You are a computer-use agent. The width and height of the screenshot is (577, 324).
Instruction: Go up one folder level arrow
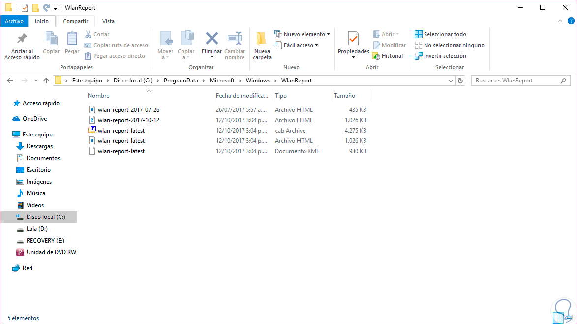[46, 81]
